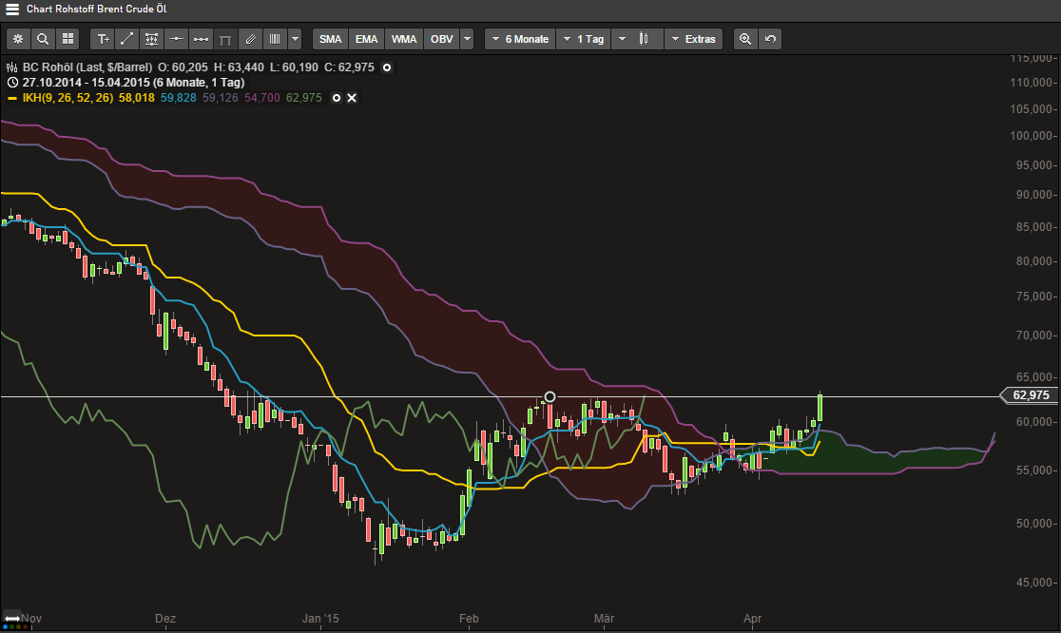Open the Extras menu
The image size is (1061, 633).
point(694,38)
